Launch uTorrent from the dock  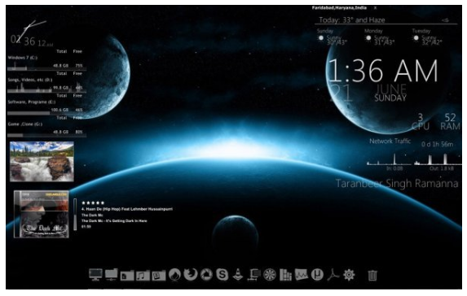[317, 275]
